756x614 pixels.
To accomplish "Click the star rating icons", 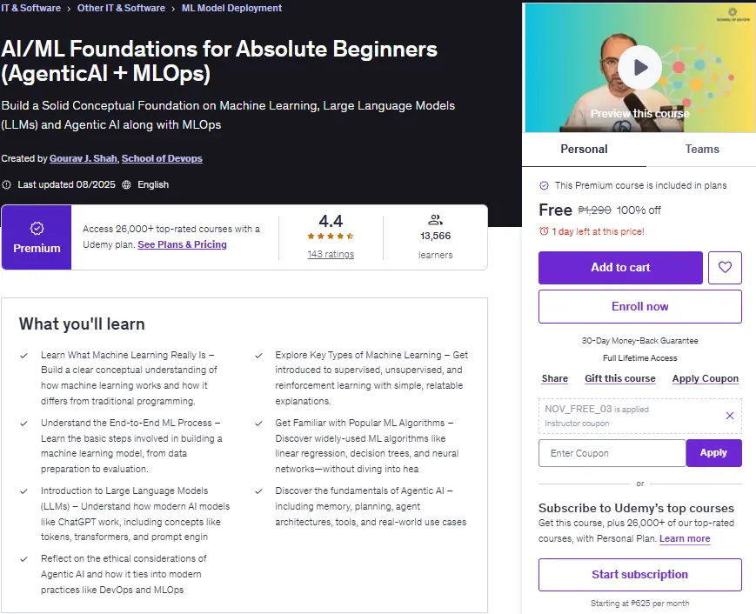I will [331, 237].
